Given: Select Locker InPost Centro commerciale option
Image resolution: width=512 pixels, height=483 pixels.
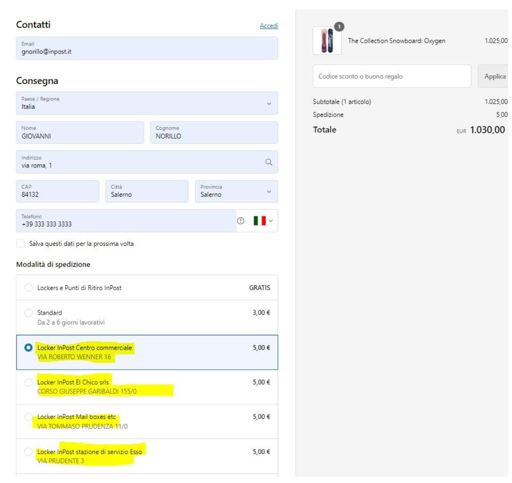Looking at the screenshot, I should pyautogui.click(x=28, y=348).
